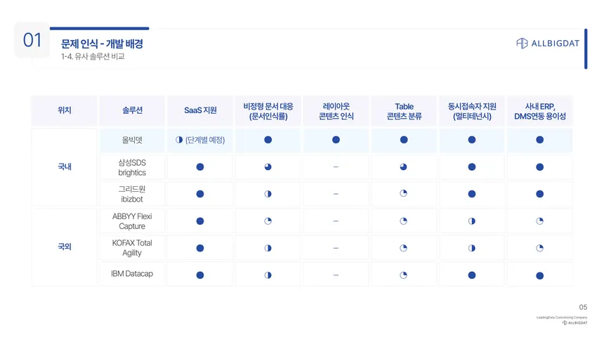Click the '위치' column header

65,110
